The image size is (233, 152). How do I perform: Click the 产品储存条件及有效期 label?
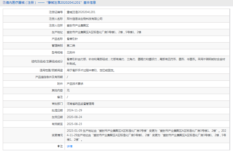click(x=49, y=77)
